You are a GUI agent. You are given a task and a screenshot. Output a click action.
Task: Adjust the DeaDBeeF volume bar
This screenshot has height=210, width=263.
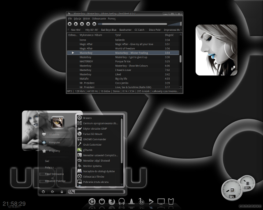(x=175, y=24)
